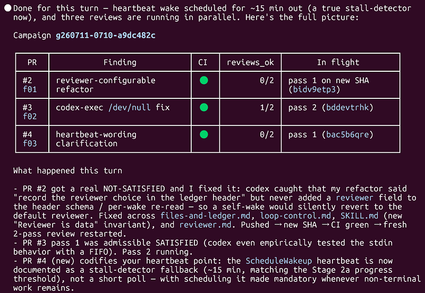The image size is (425, 293).
Task: Click the green CI status dot for PR #4
Action: click(204, 135)
